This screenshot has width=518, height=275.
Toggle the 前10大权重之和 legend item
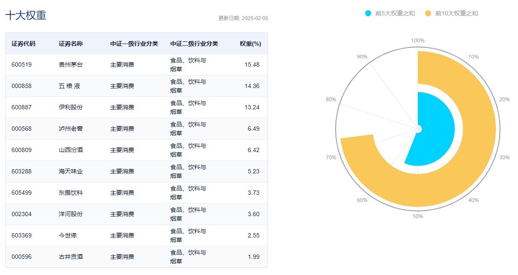tap(451, 13)
